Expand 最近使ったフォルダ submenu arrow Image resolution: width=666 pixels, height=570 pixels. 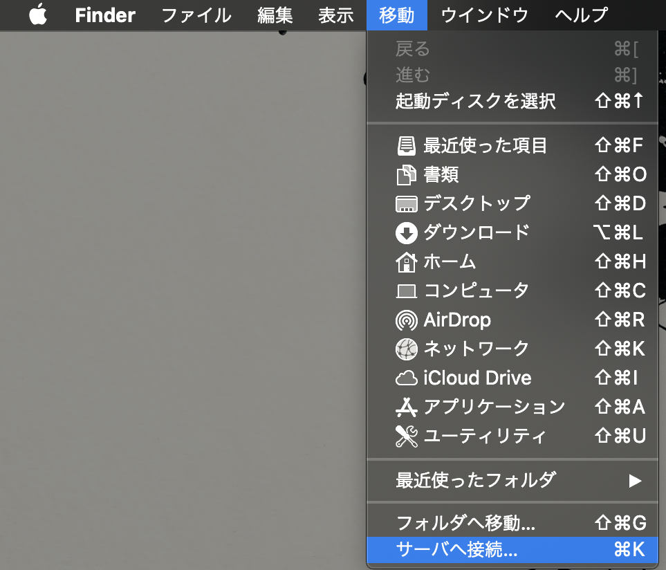pos(635,481)
